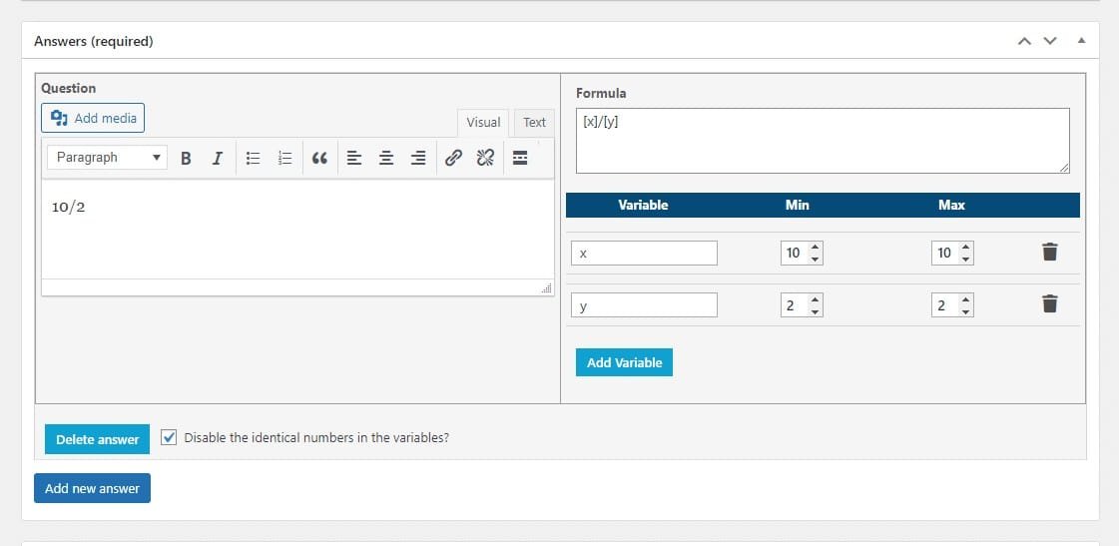Move Answers panel down

(x=1050, y=41)
